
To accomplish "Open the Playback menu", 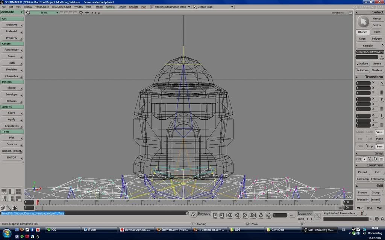I will 204,214.
